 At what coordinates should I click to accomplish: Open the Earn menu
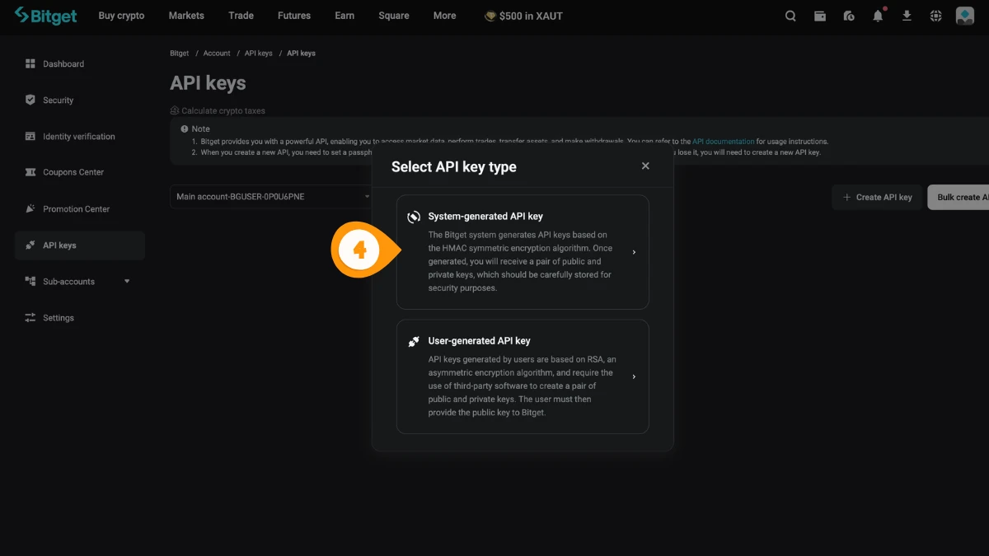tap(345, 16)
